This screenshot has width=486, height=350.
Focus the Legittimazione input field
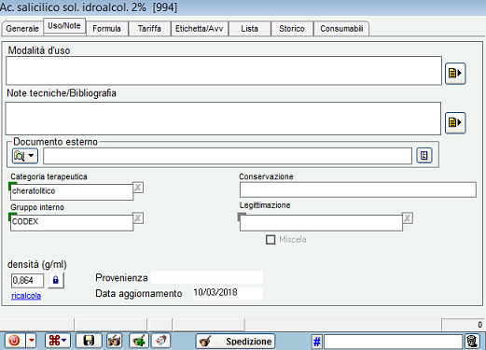click(321, 223)
